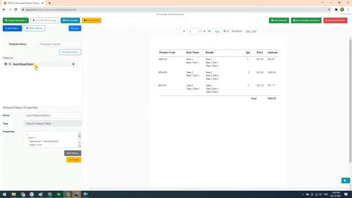The image size is (352, 198).
Task: Click Save Template and Return
Action: coord(306,20)
